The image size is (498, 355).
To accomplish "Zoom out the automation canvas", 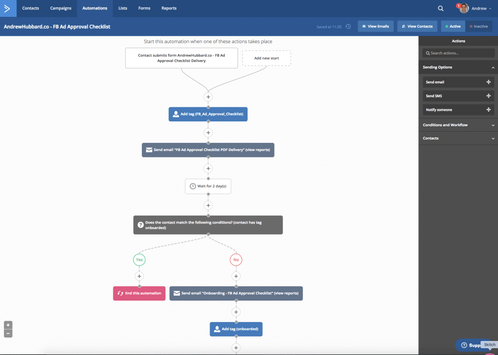I will [8, 333].
